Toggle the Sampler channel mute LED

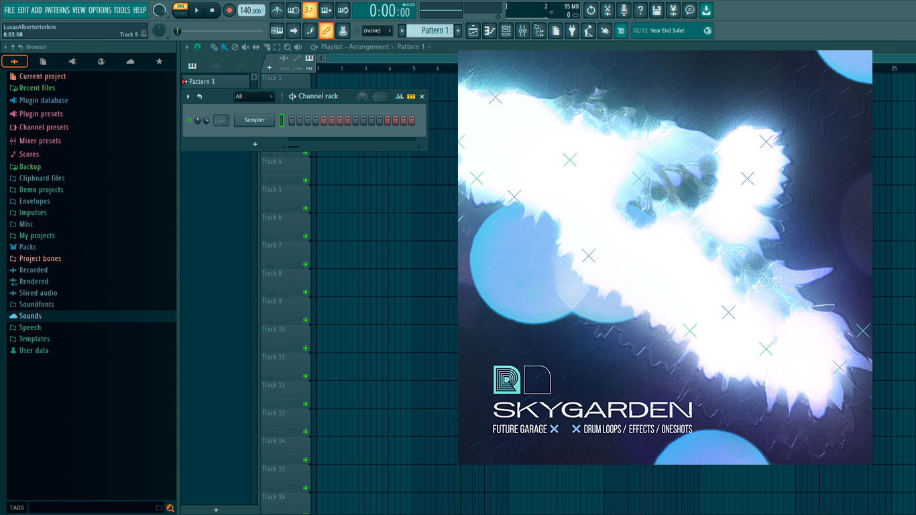tap(189, 120)
